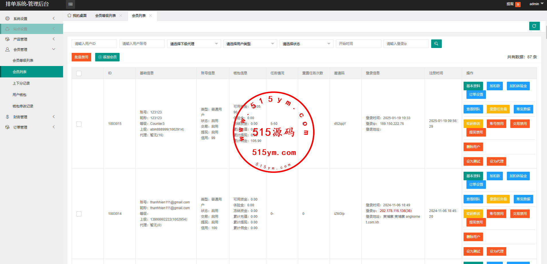Click the hamburger menu toggle icon
Viewport: 547px width, 264px height.
point(71,4)
